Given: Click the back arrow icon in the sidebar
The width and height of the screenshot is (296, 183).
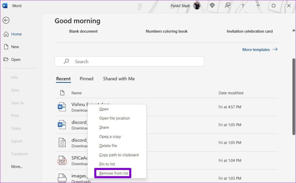Looking at the screenshot, I should (x=6, y=20).
